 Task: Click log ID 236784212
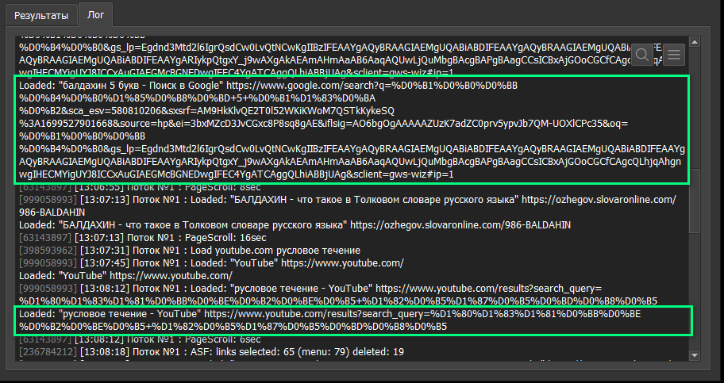coord(45,351)
